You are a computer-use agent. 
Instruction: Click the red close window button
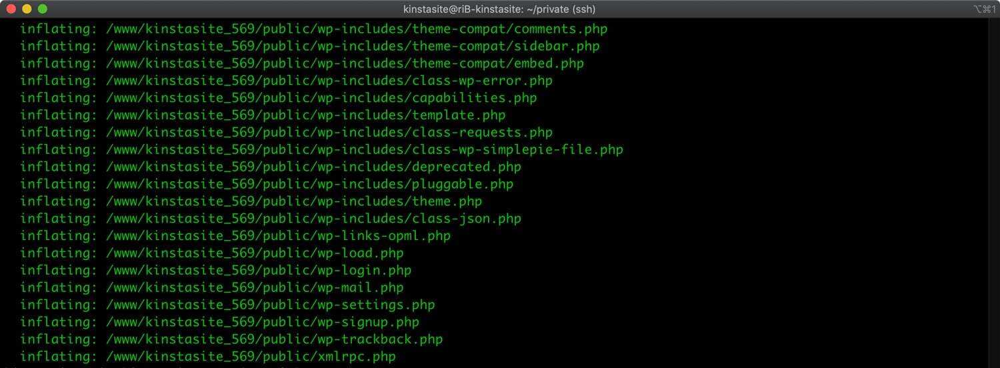point(11,9)
